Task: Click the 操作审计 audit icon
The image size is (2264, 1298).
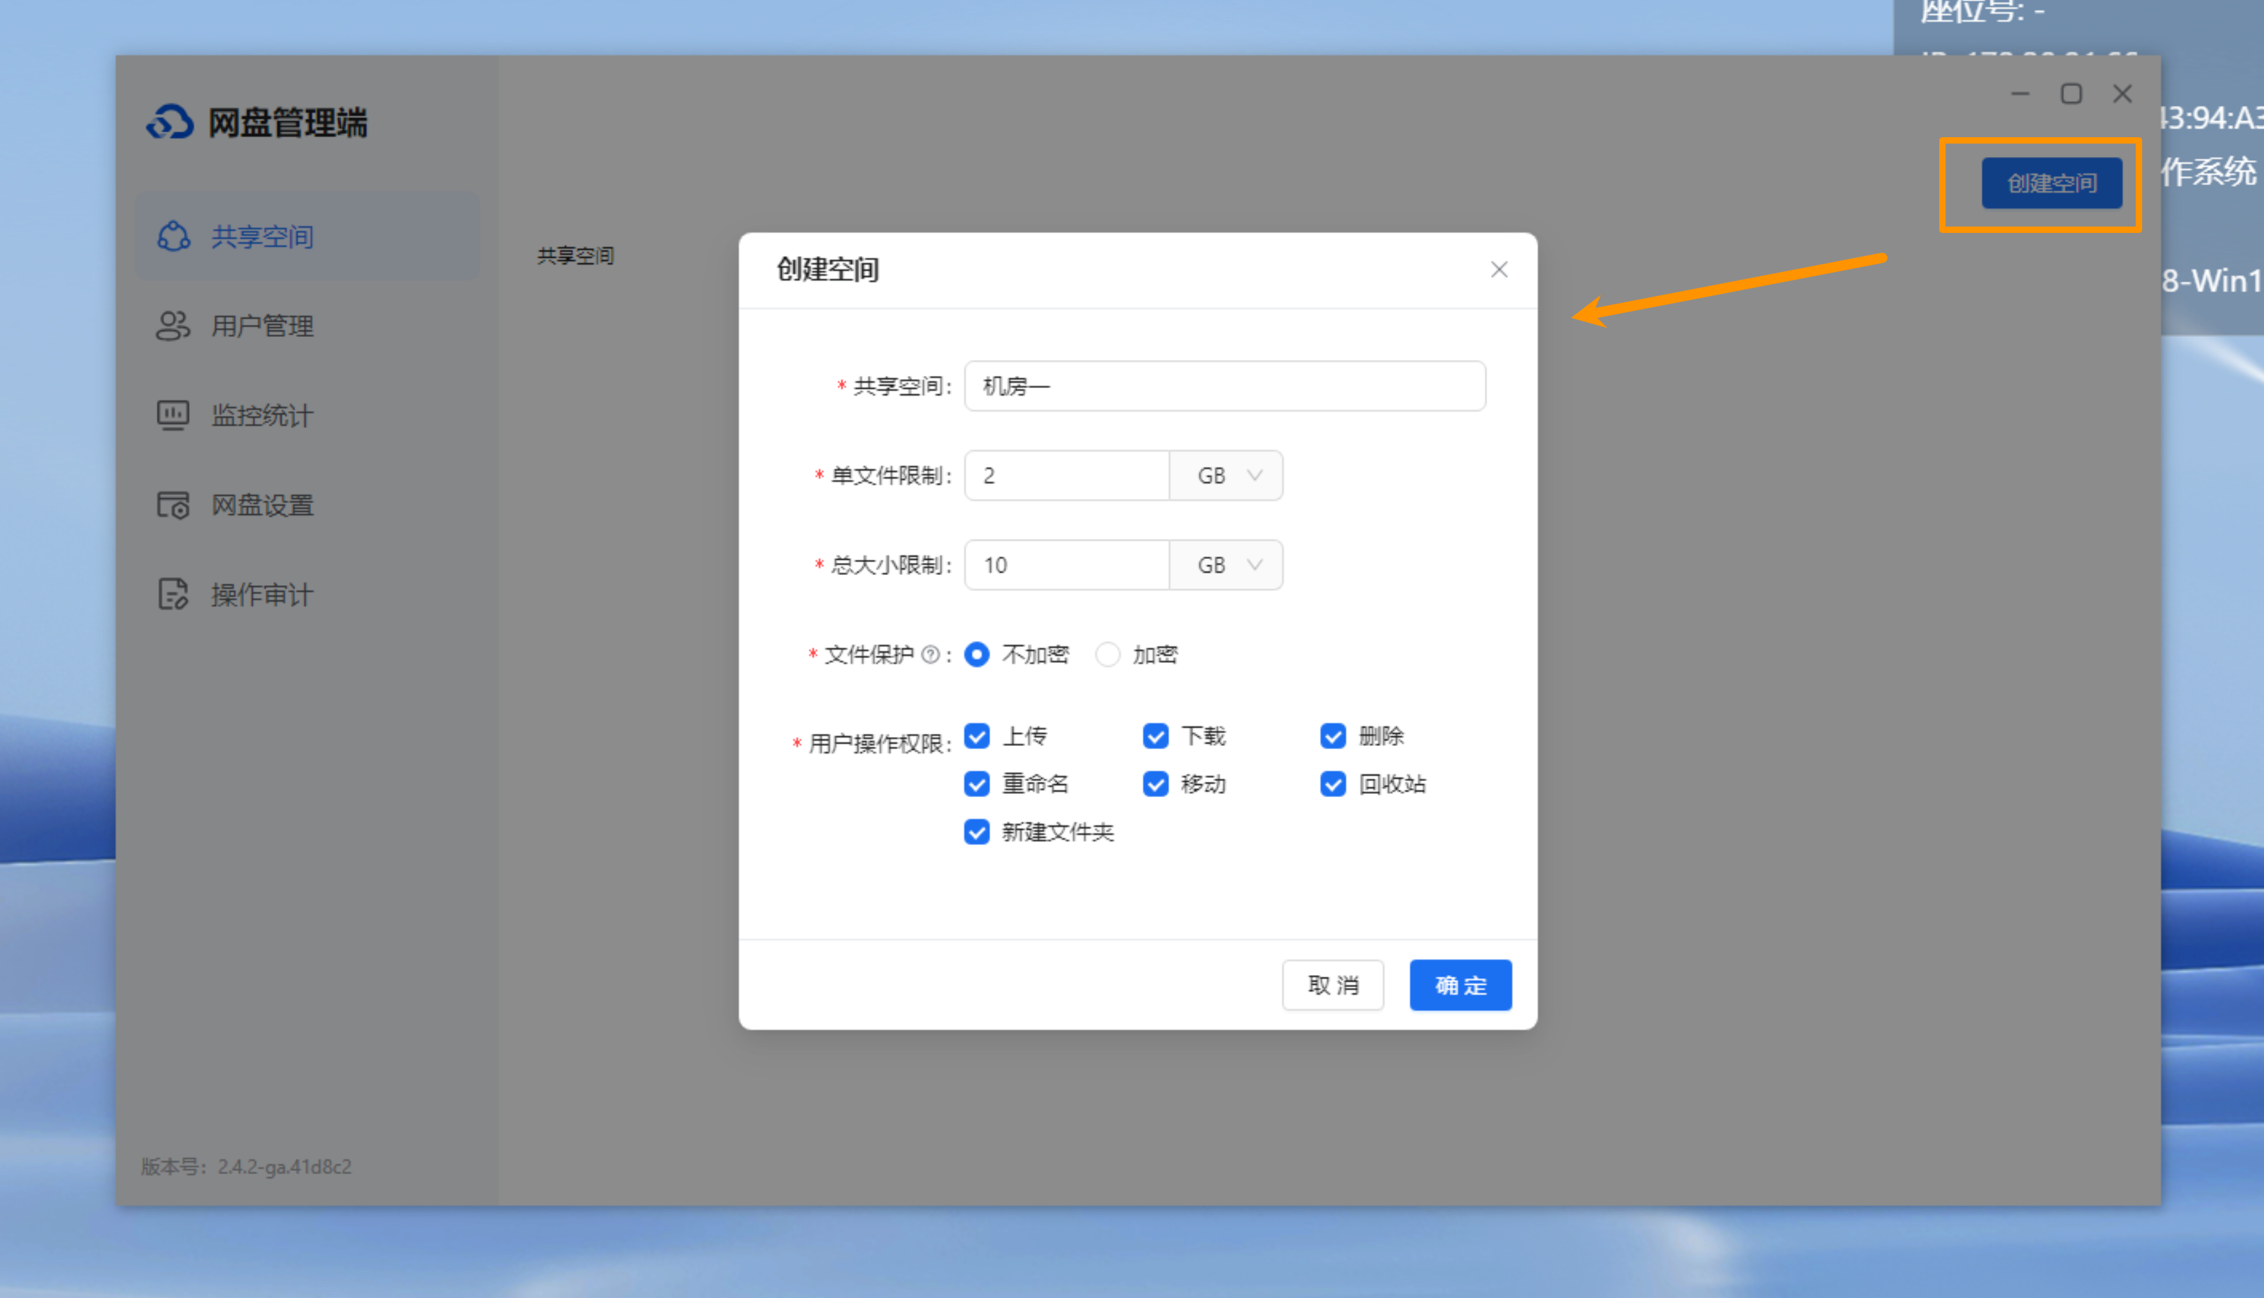Action: pyautogui.click(x=173, y=593)
